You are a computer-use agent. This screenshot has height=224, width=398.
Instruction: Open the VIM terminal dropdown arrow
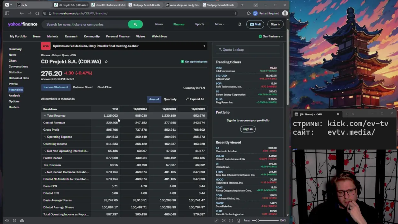pos(353,114)
